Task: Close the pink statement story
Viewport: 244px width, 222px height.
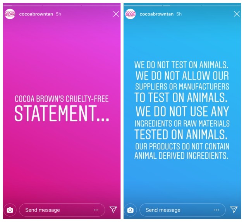Action: click(116, 14)
